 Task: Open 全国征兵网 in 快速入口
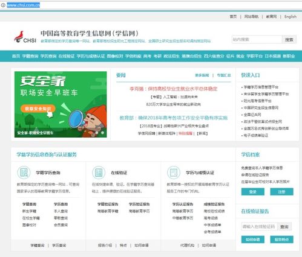(x=252, y=115)
